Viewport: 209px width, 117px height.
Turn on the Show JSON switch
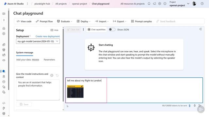pyautogui.click(x=112, y=30)
